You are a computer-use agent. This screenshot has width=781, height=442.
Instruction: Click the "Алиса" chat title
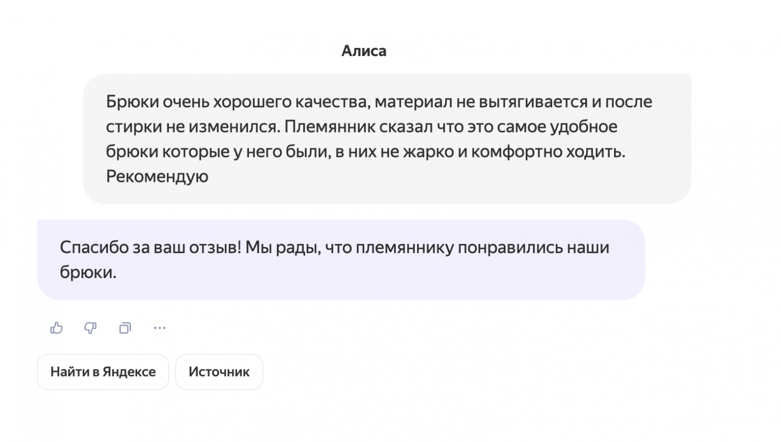(364, 51)
